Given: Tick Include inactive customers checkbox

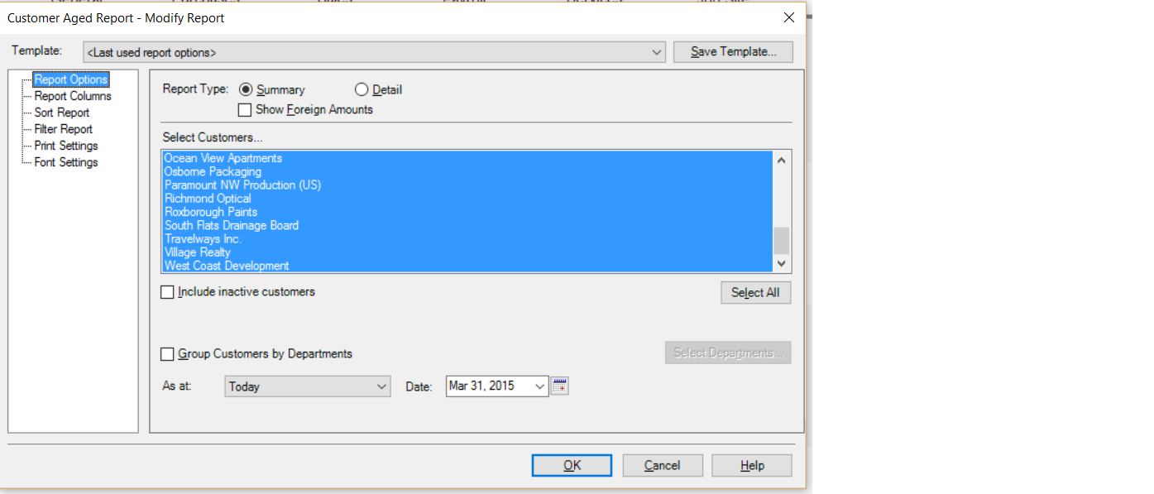Looking at the screenshot, I should (x=167, y=292).
